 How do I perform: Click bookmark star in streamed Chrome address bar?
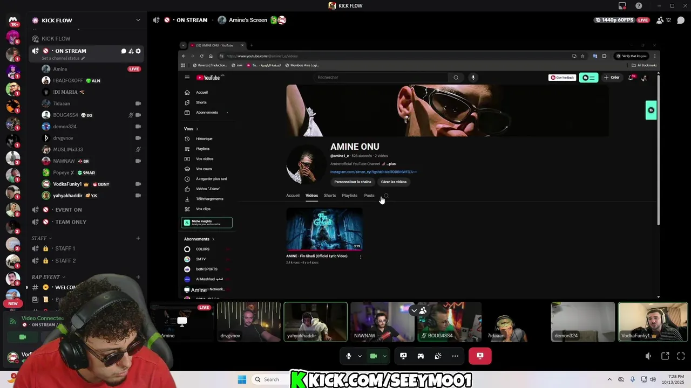[x=582, y=56]
